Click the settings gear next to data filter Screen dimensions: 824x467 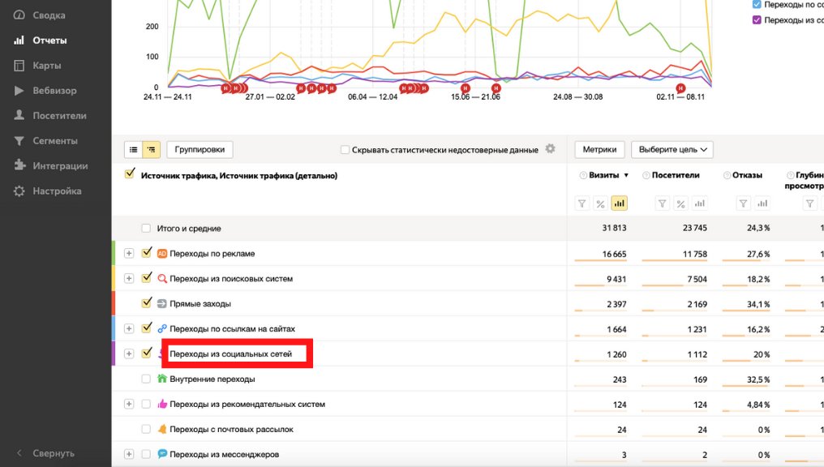point(551,149)
